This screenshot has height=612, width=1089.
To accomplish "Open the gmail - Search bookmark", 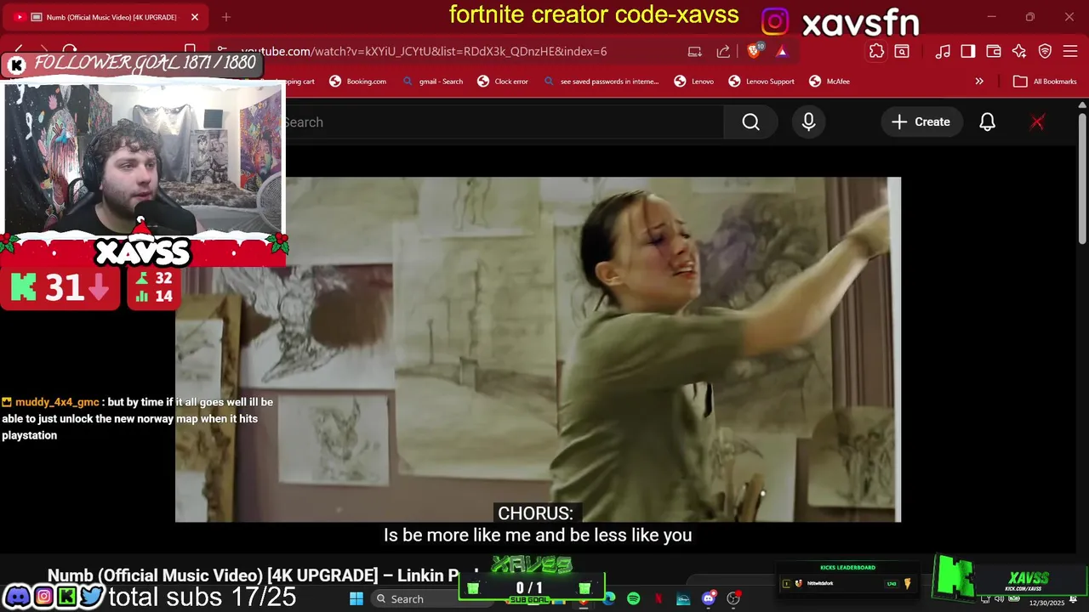I will click(x=432, y=82).
